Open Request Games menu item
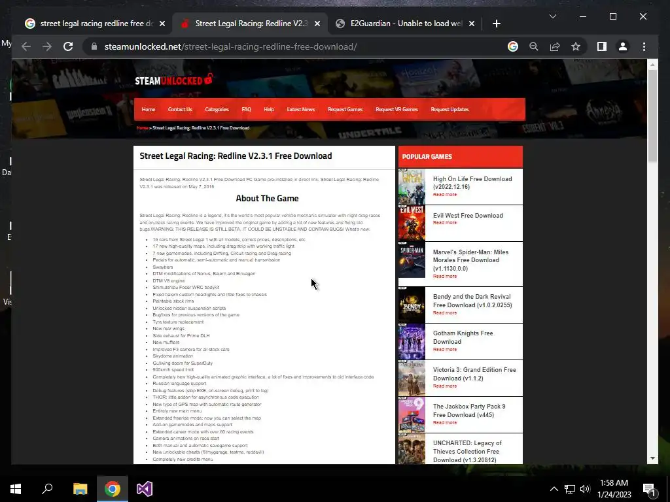This screenshot has width=670, height=502. (345, 109)
